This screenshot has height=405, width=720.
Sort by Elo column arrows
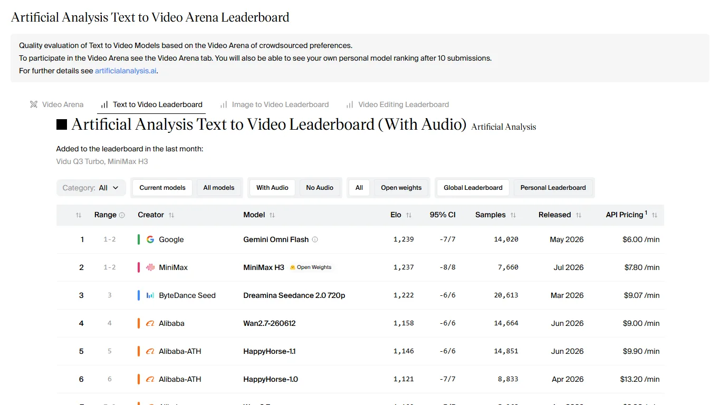pyautogui.click(x=408, y=215)
